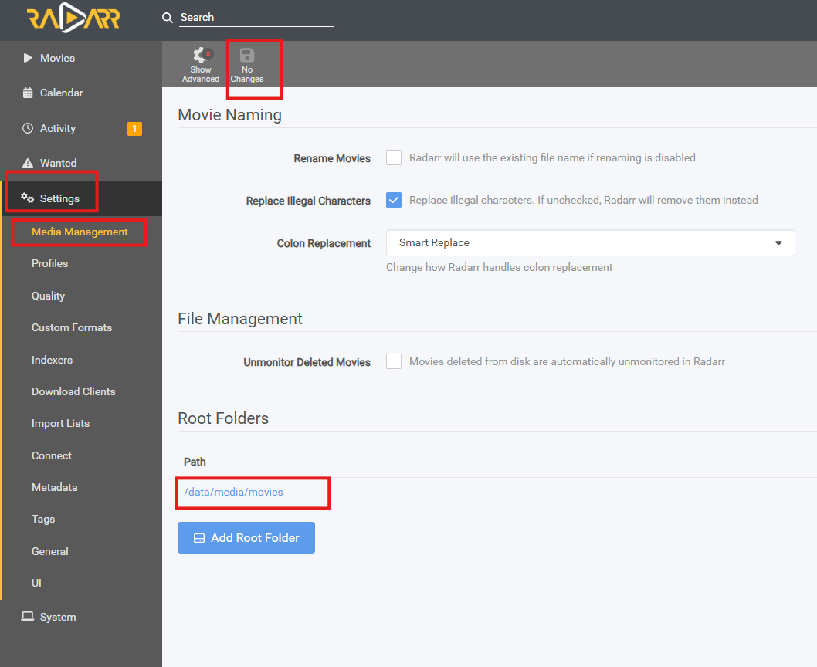Open Calendar via its calendar icon
817x667 pixels.
click(x=28, y=93)
